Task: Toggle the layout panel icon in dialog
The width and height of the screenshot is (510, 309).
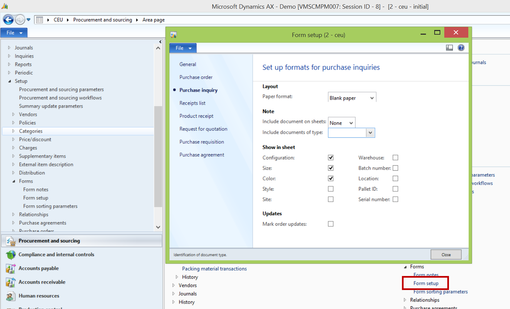Action: pyautogui.click(x=449, y=47)
